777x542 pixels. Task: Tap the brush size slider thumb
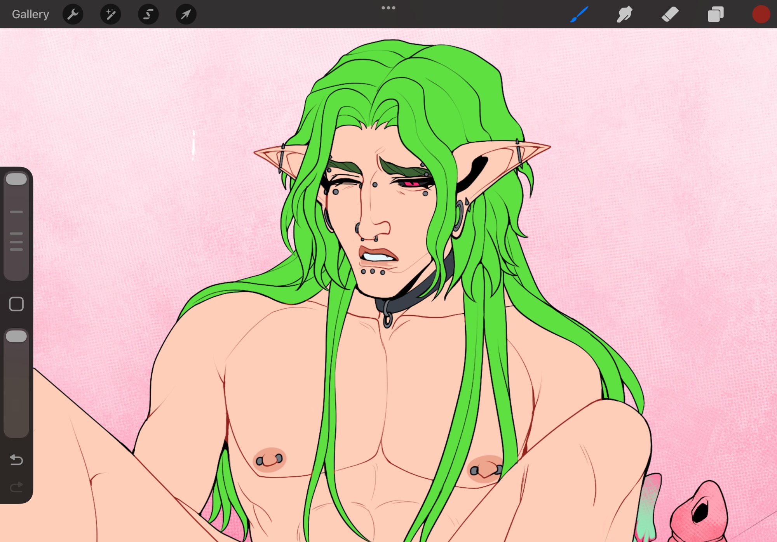pyautogui.click(x=16, y=179)
